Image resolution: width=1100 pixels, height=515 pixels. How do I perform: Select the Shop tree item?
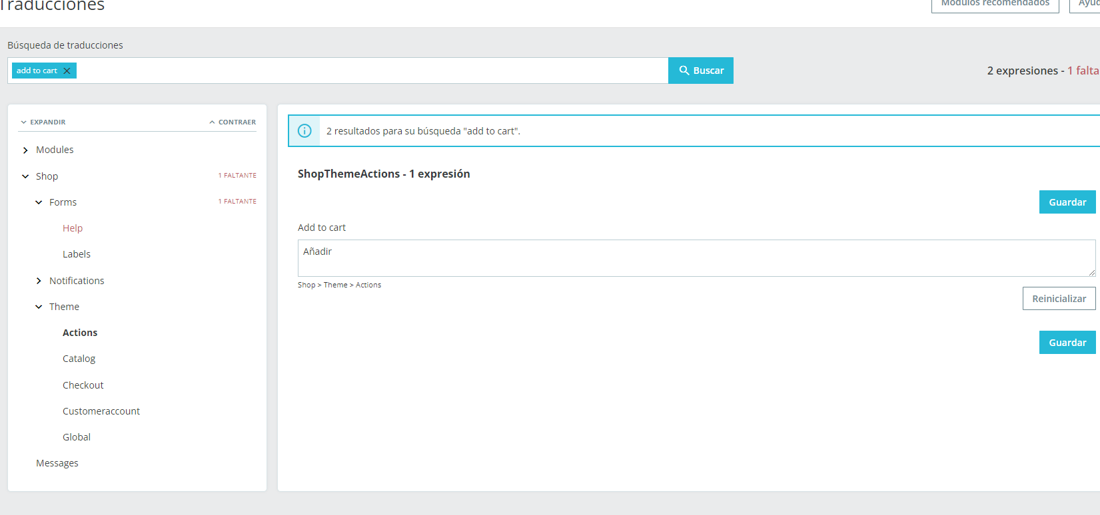pyautogui.click(x=47, y=176)
